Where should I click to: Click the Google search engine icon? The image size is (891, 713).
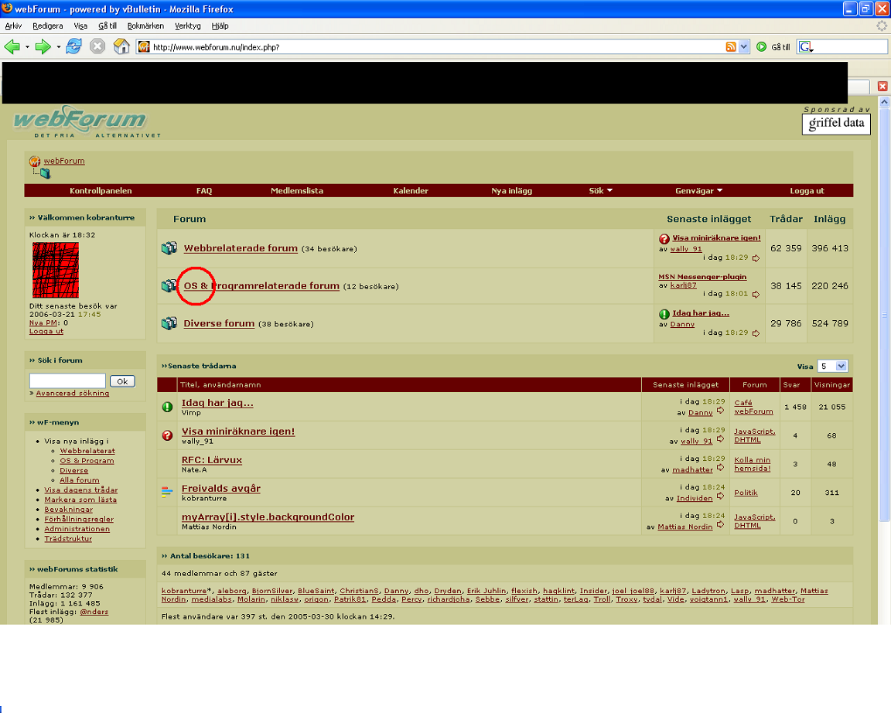point(806,47)
